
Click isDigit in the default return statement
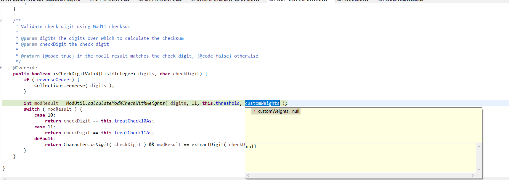(x=99, y=145)
